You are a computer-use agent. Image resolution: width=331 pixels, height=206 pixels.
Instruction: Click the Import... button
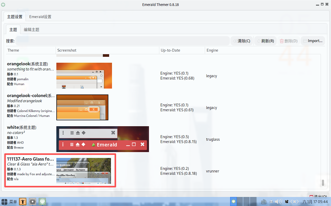313,41
